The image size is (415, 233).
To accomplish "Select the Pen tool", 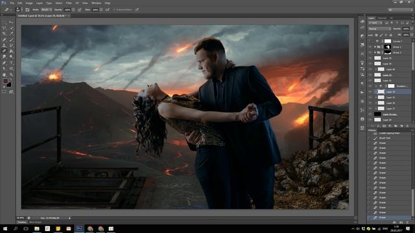I will pos(5,63).
